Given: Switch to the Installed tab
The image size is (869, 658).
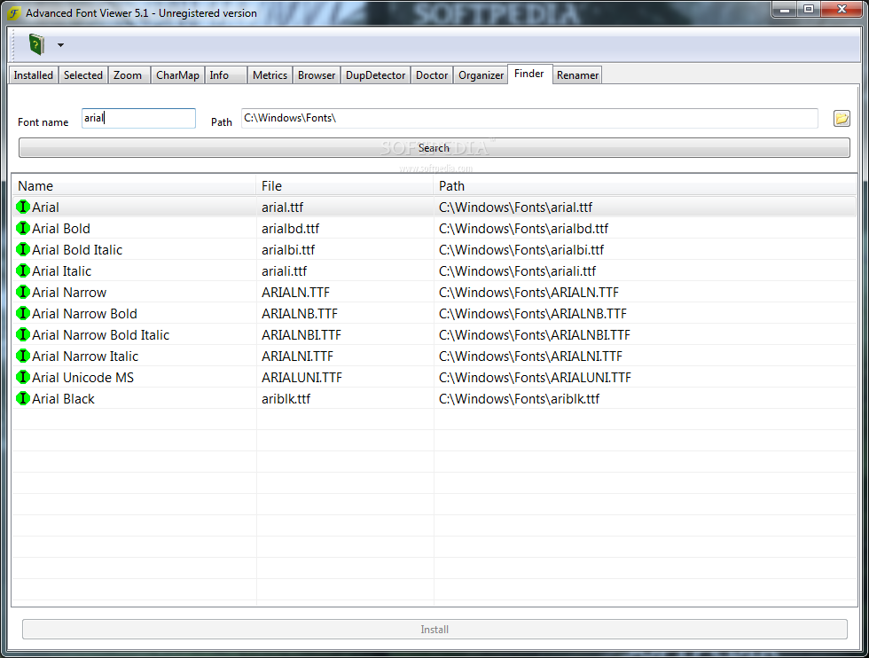Looking at the screenshot, I should [x=34, y=74].
